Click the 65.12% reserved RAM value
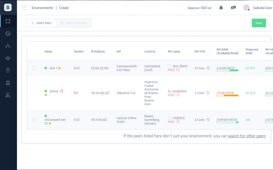273x170 pixels. (250, 68)
